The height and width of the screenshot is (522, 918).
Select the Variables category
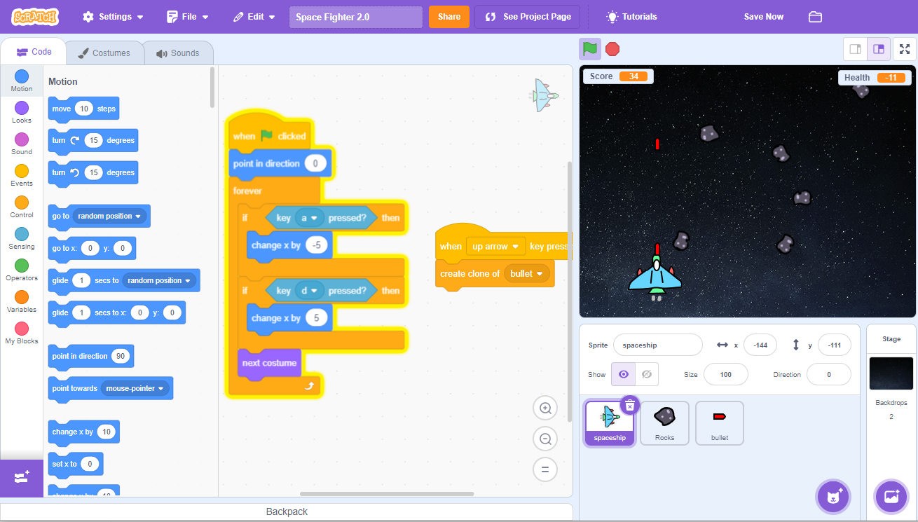pyautogui.click(x=22, y=301)
